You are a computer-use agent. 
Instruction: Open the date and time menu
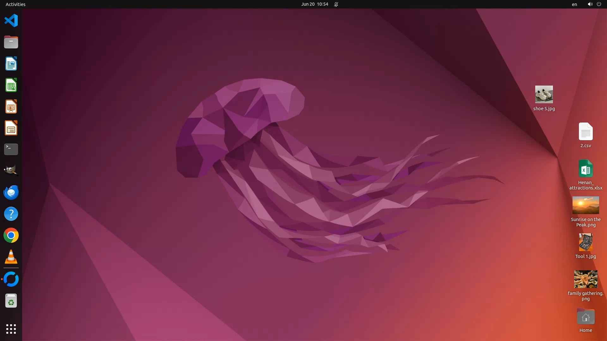pos(314,4)
